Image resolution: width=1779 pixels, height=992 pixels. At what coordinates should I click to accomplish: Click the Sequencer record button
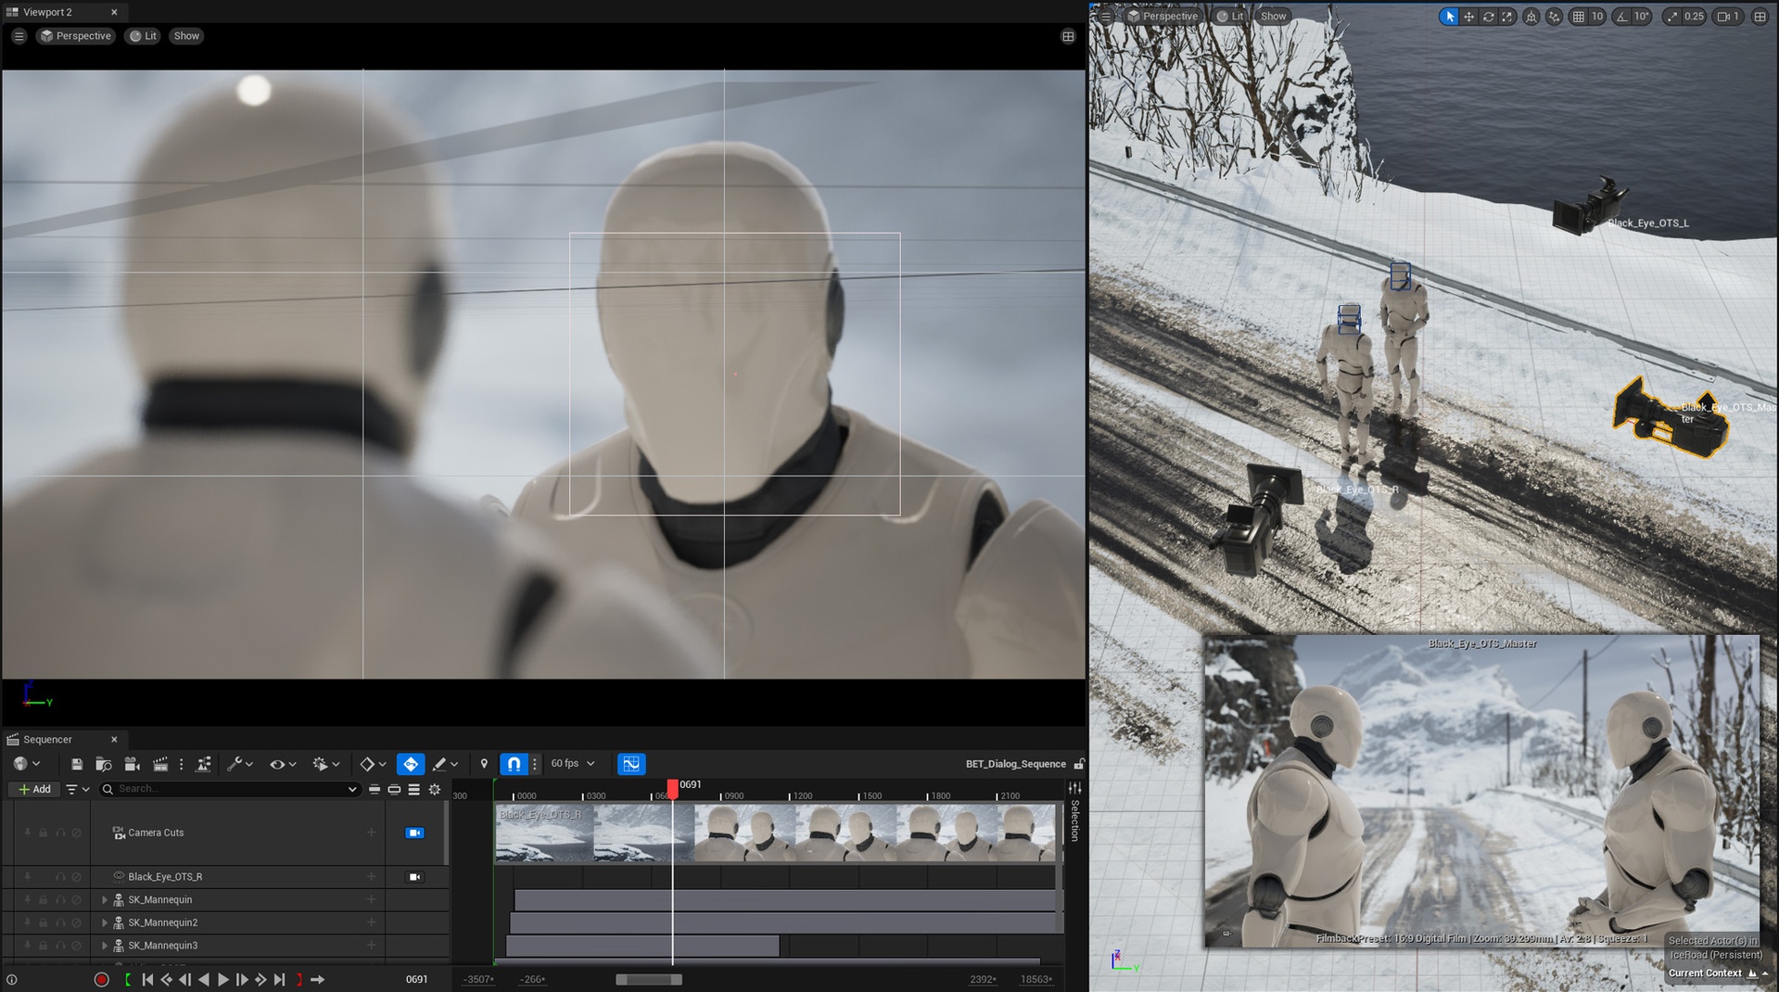pos(101,979)
